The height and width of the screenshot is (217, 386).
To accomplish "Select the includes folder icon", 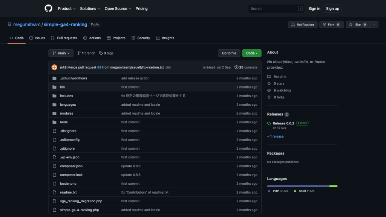I will (54, 96).
